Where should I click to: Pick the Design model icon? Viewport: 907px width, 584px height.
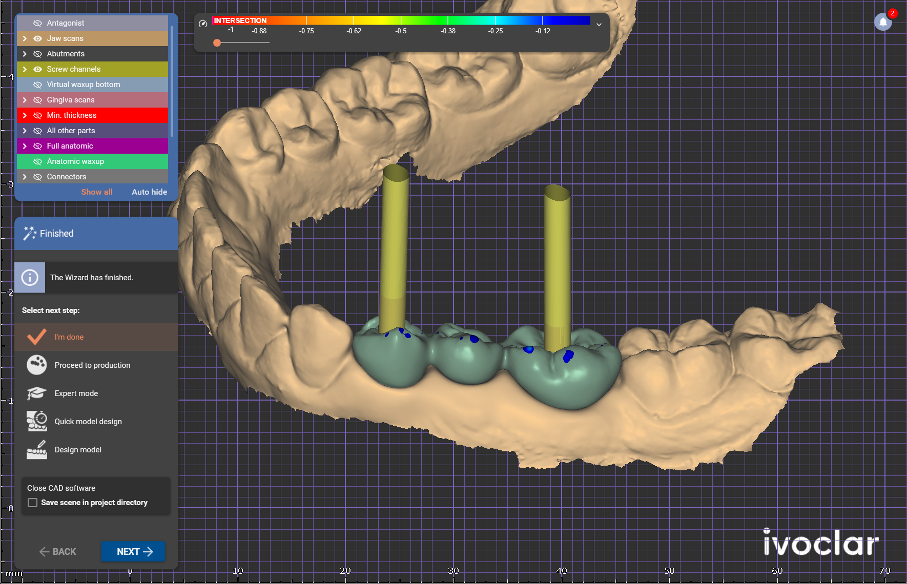click(x=37, y=449)
